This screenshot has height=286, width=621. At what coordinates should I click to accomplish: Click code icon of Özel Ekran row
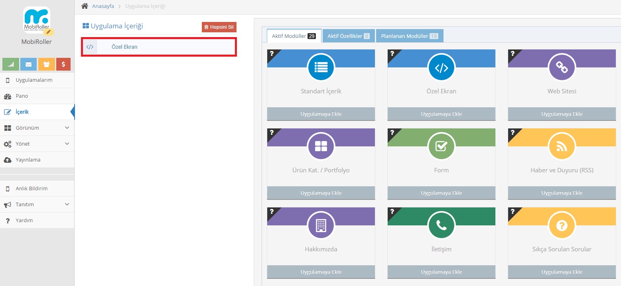[90, 47]
